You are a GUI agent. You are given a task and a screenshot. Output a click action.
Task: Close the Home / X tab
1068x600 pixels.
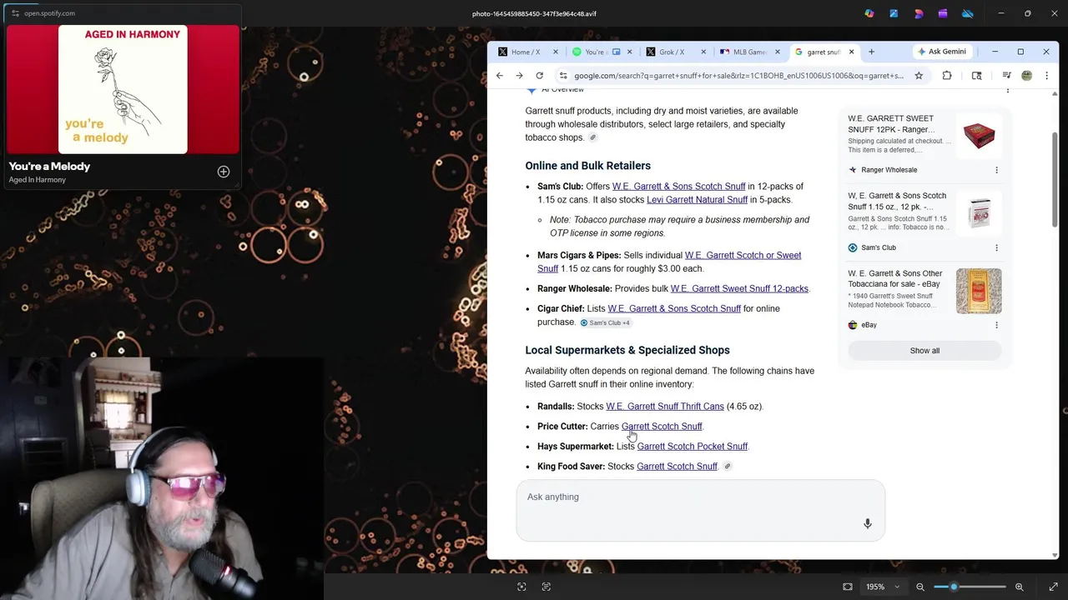point(556,52)
